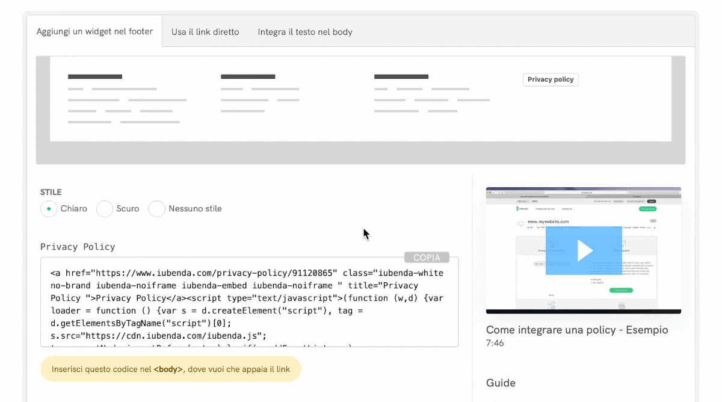Select the Chiaro style radio button
The width and height of the screenshot is (722, 402).
pos(49,209)
